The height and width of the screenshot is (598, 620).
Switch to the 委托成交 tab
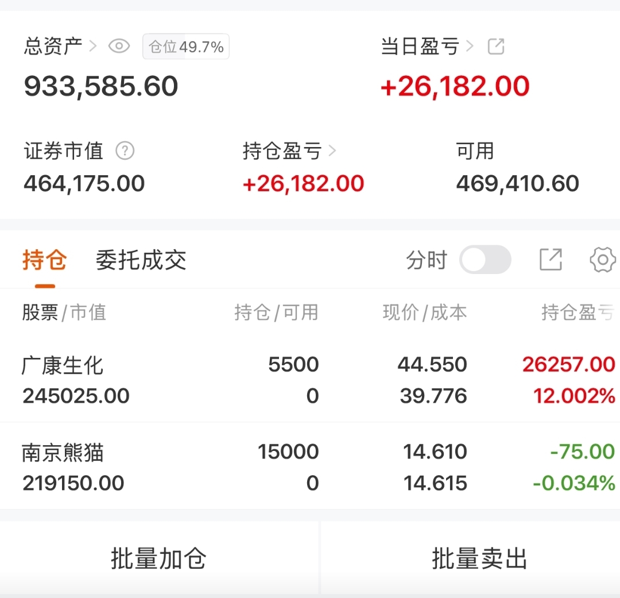point(141,261)
